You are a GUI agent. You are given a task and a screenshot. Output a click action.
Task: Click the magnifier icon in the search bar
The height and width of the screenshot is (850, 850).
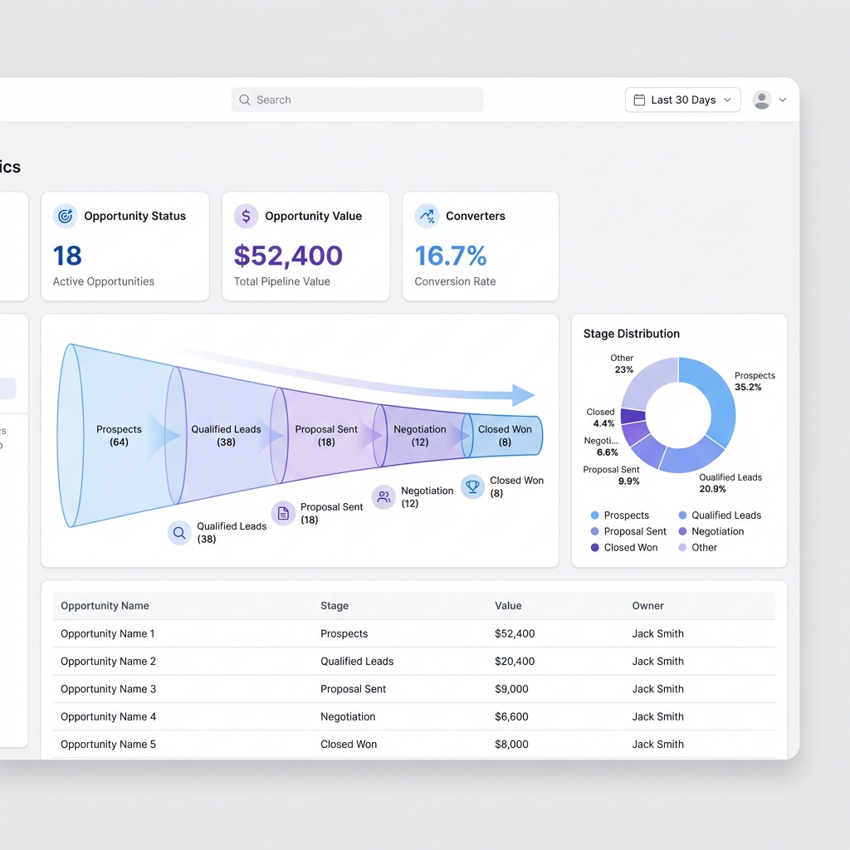pos(244,100)
